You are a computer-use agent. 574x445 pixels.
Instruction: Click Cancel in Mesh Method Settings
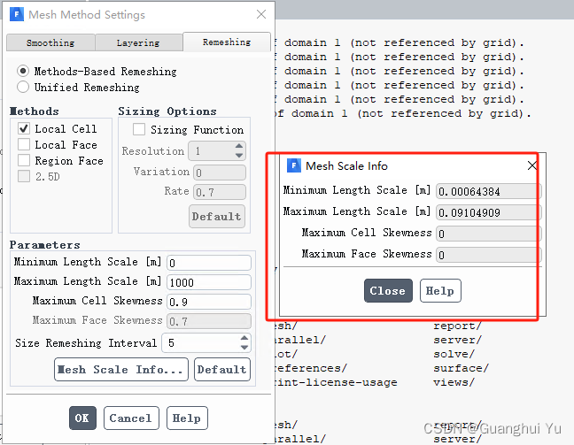coord(131,418)
